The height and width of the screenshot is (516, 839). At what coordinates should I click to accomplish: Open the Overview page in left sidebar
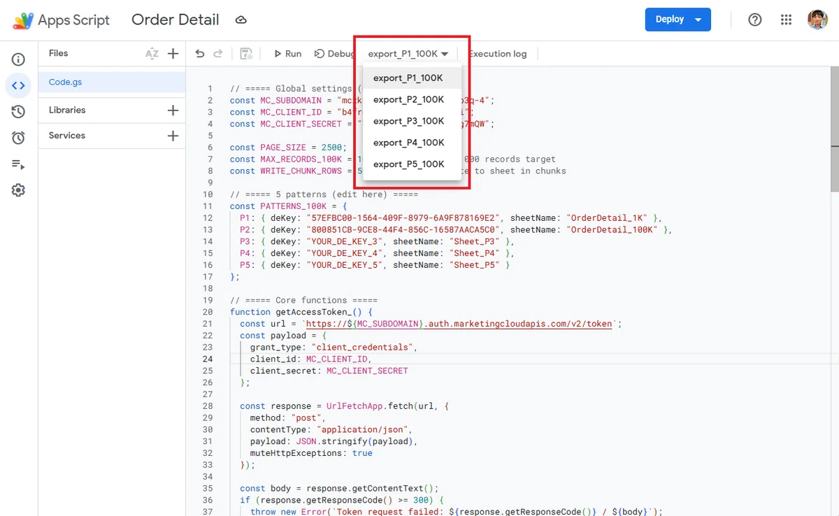point(19,59)
